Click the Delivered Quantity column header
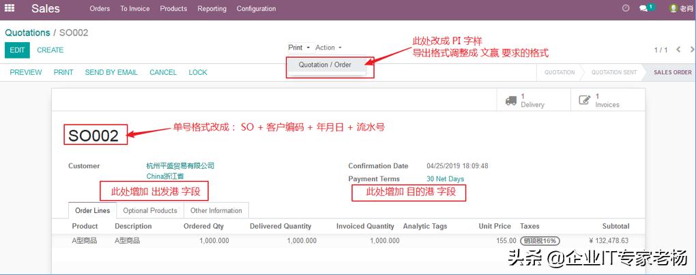 tap(280, 226)
